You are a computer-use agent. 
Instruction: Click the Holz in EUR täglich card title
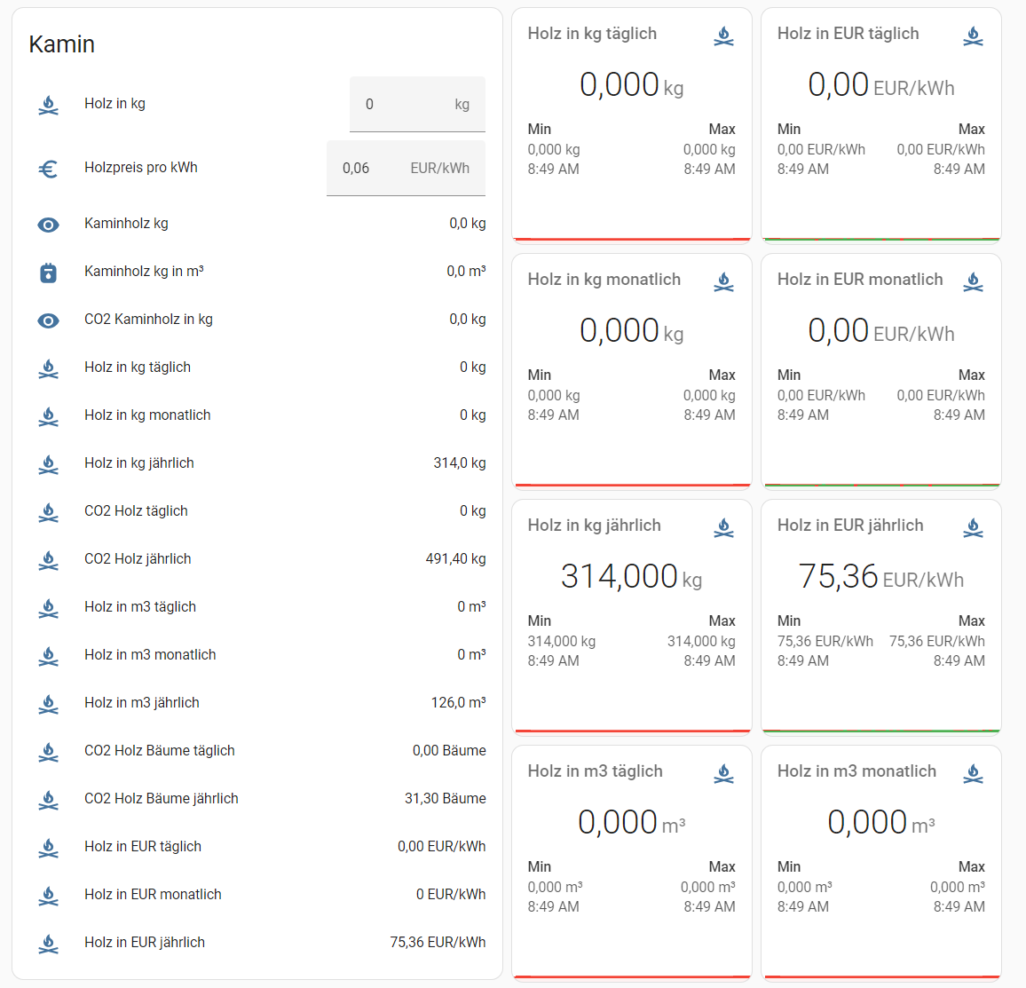(x=848, y=34)
